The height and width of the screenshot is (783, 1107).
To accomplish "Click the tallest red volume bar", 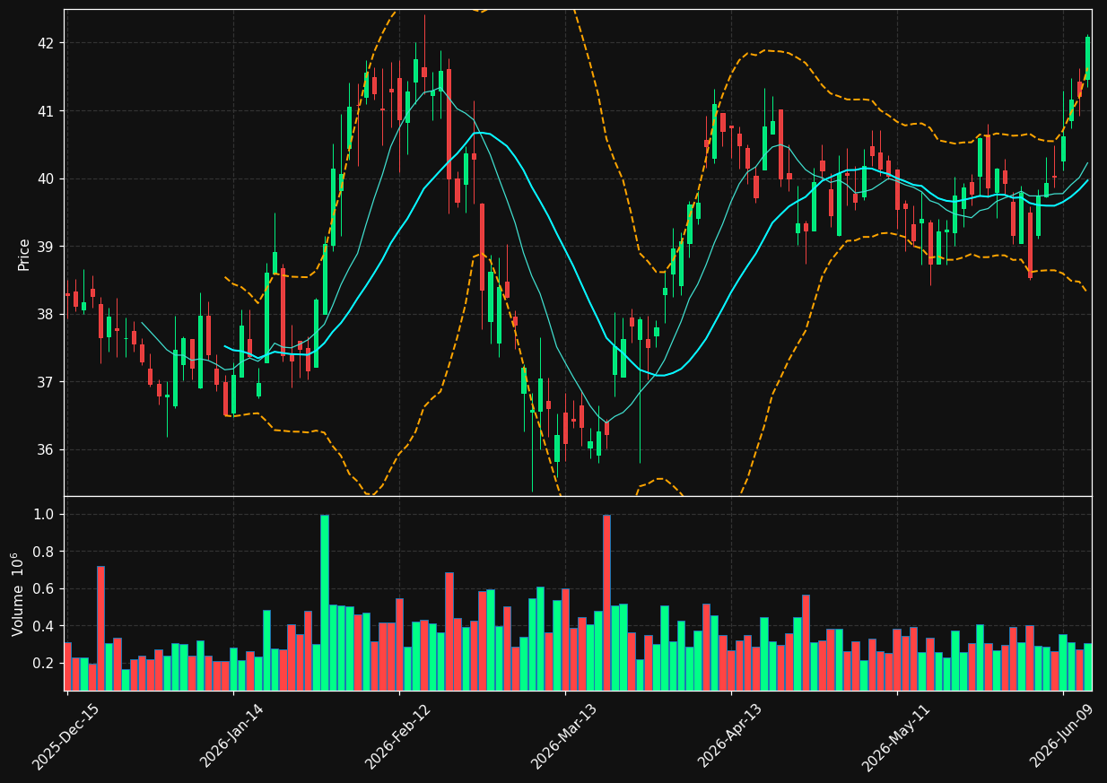I will coord(607,603).
